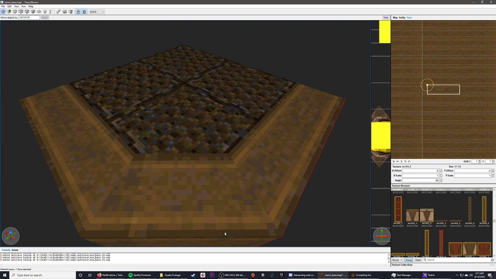The height and width of the screenshot is (279, 496).
Task: Adjust the UV Grid X stepper
Action: 480,162
